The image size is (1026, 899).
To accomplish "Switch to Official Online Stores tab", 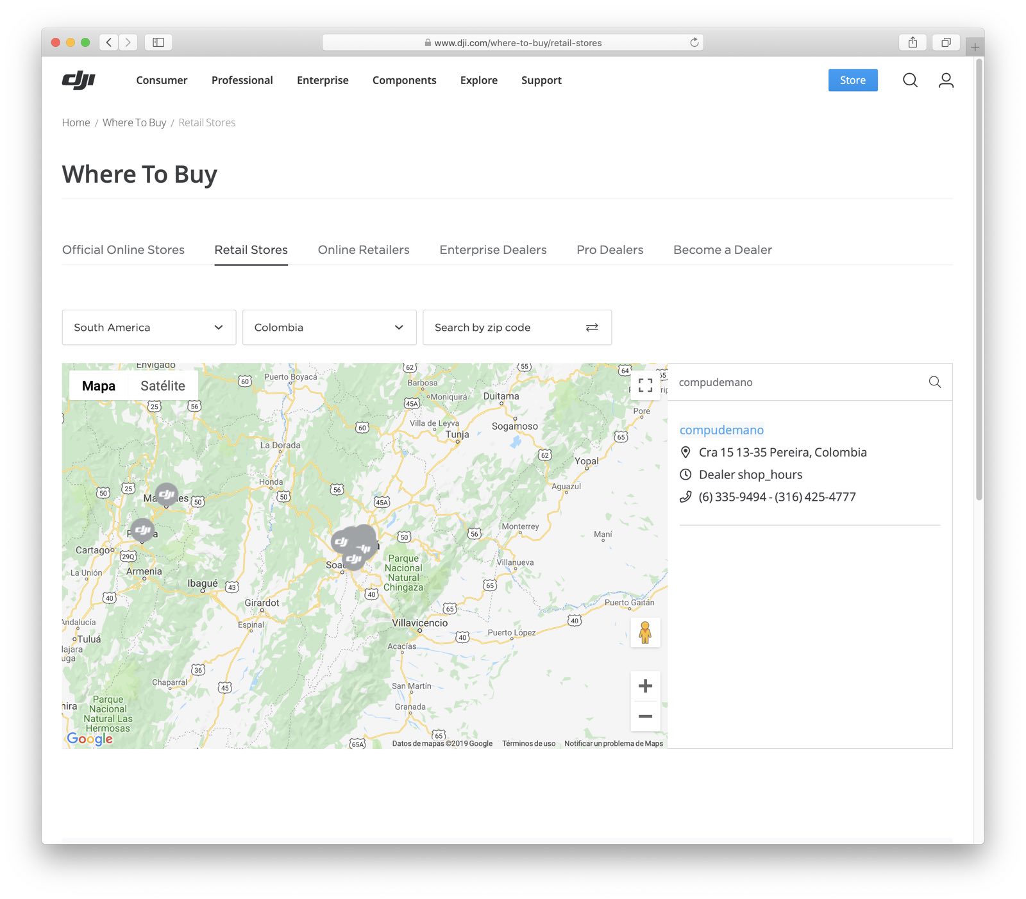I will click(123, 250).
